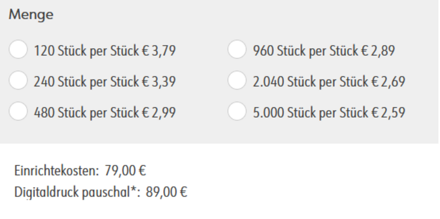
Task: Click the 79,00 € setup cost amount
Action: point(125,170)
